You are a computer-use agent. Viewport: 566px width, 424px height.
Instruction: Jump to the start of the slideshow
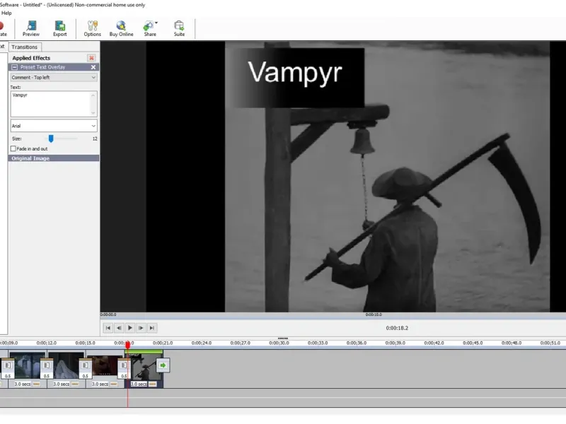click(x=108, y=328)
